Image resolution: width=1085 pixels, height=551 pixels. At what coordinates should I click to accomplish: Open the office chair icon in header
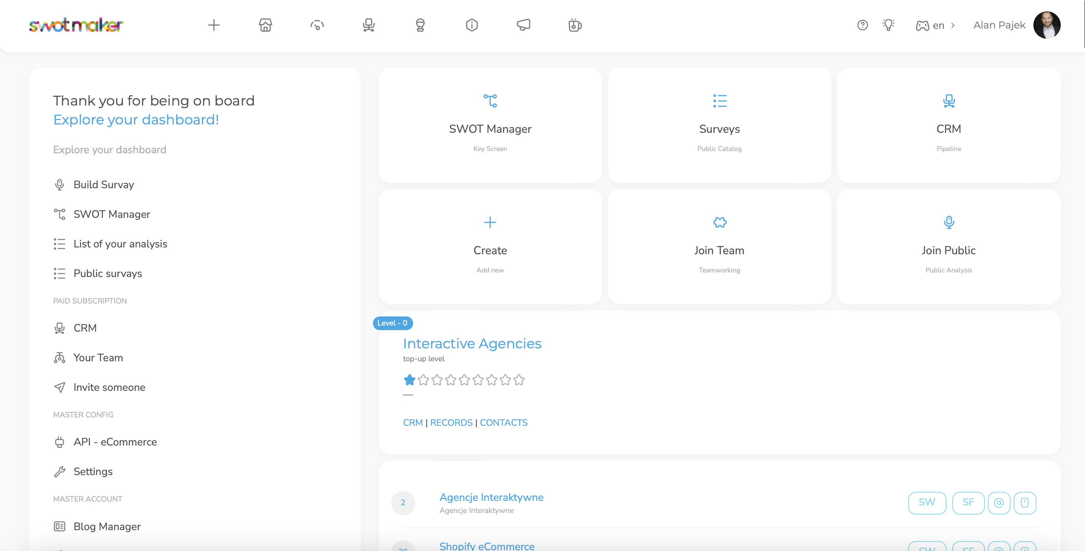click(368, 25)
